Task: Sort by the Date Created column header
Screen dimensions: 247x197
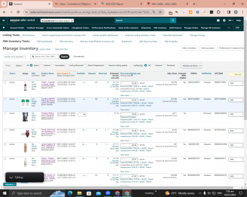Action: (x=64, y=73)
